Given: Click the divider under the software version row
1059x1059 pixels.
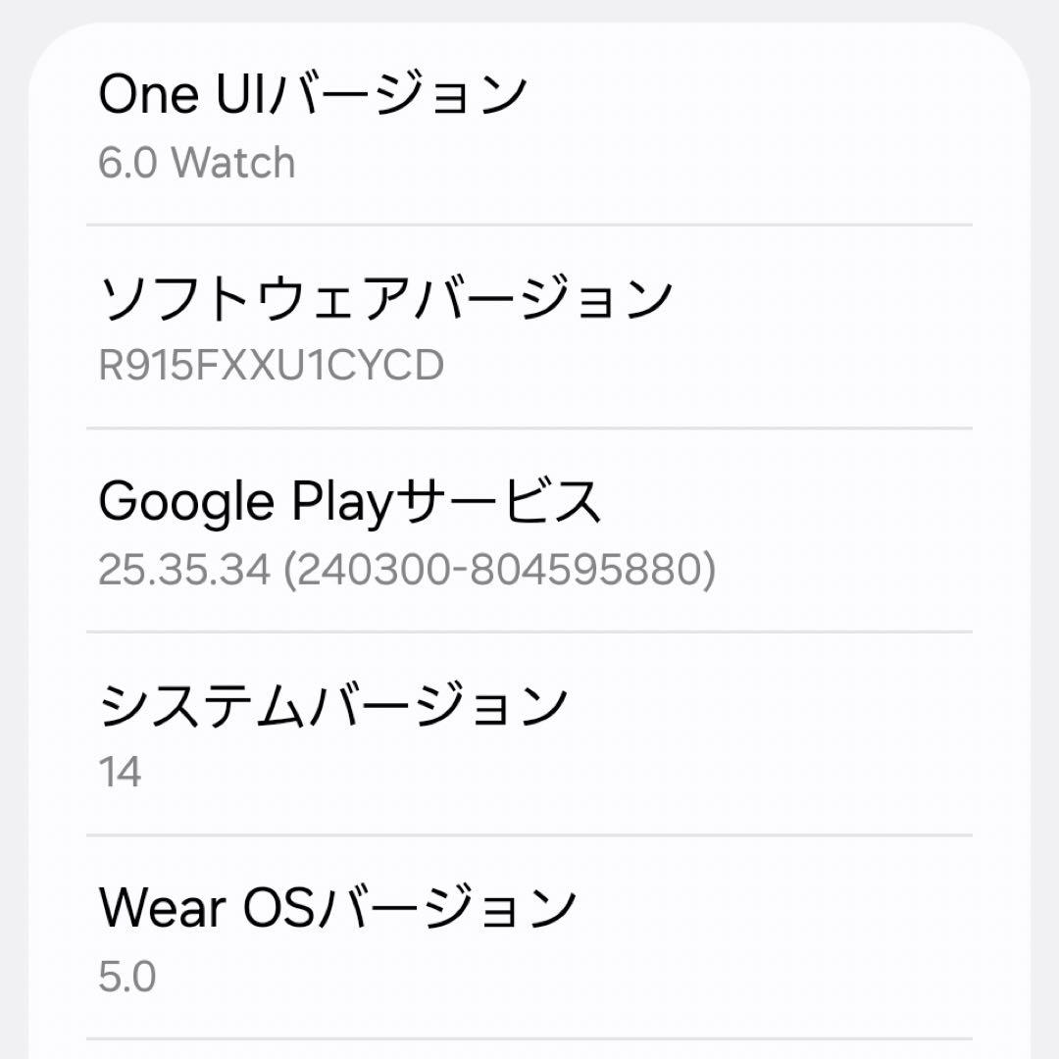Looking at the screenshot, I should click(529, 429).
